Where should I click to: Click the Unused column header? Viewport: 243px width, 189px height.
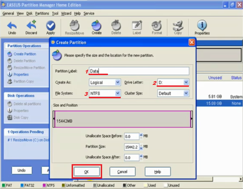215,78
